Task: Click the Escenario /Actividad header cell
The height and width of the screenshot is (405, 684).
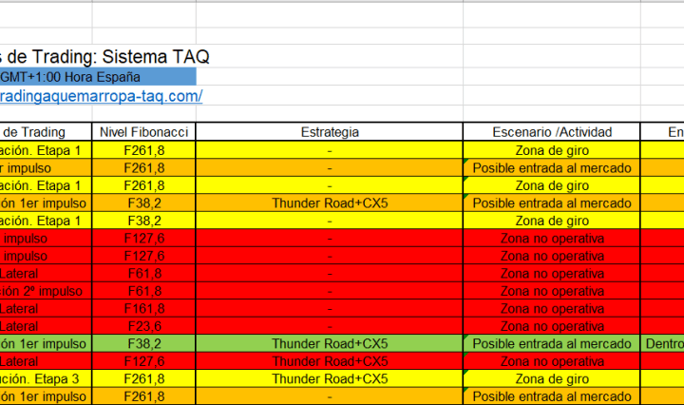Action: pos(552,132)
